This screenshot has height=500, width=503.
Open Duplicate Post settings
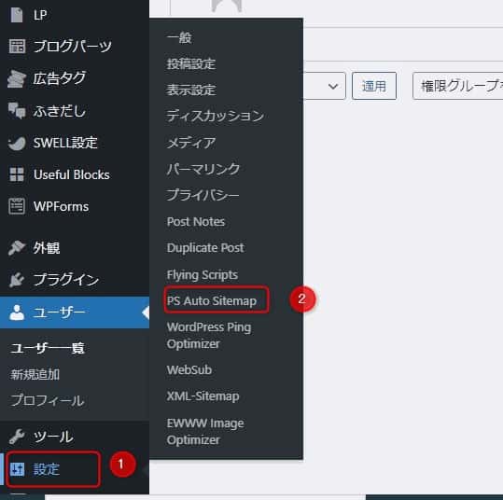(x=205, y=248)
